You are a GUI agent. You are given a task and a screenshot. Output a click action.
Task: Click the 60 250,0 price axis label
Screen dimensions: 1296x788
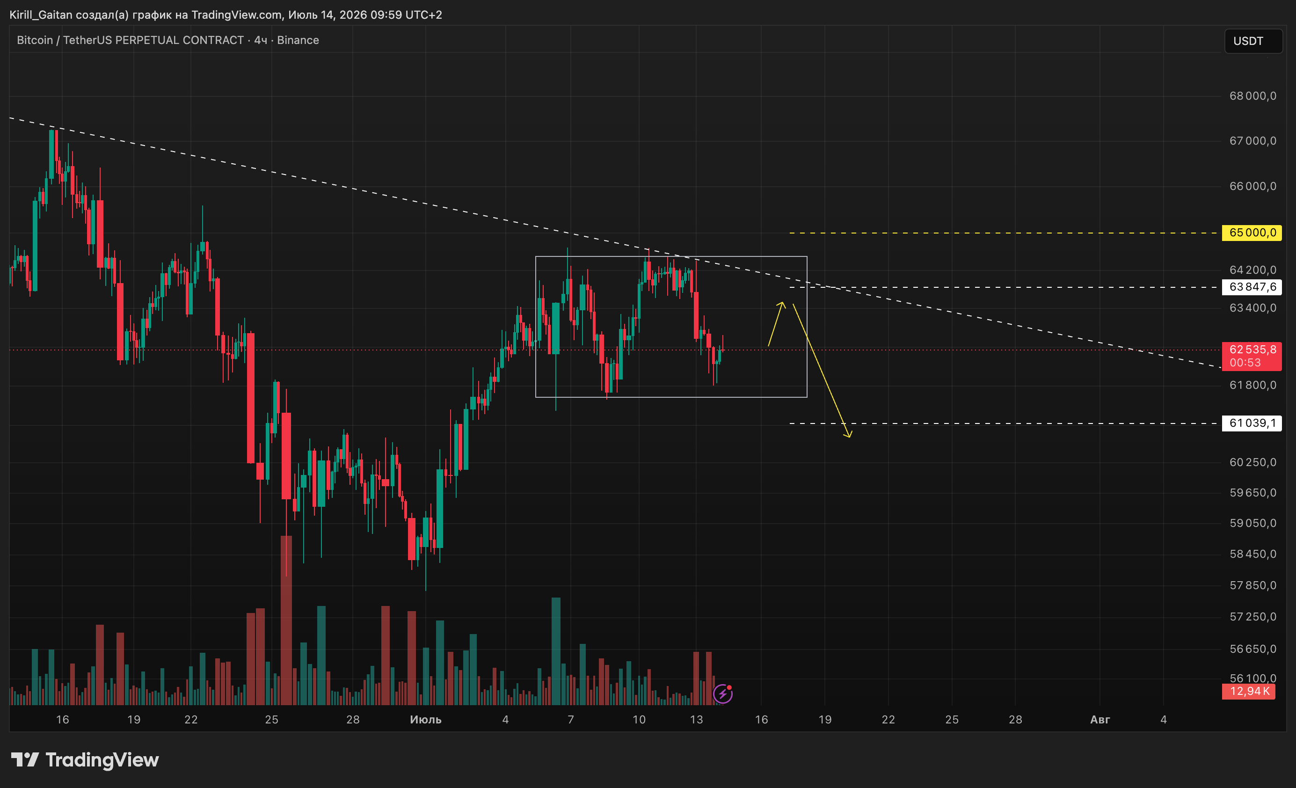pos(1252,462)
